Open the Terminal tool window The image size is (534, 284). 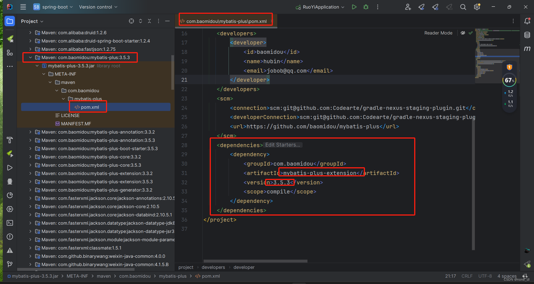click(x=10, y=223)
